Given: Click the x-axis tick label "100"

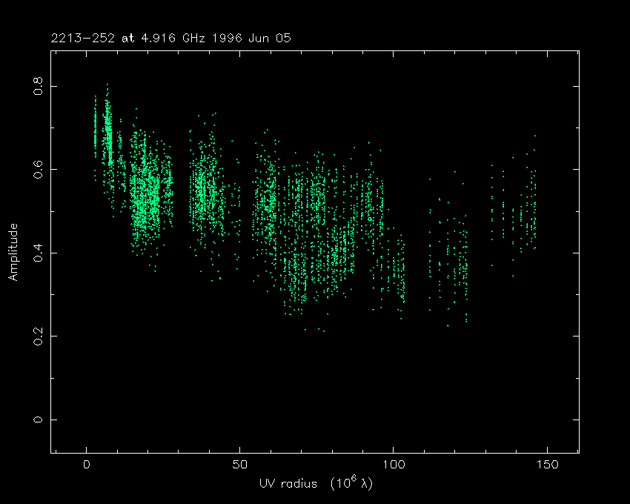Looking at the screenshot, I should coord(394,465).
